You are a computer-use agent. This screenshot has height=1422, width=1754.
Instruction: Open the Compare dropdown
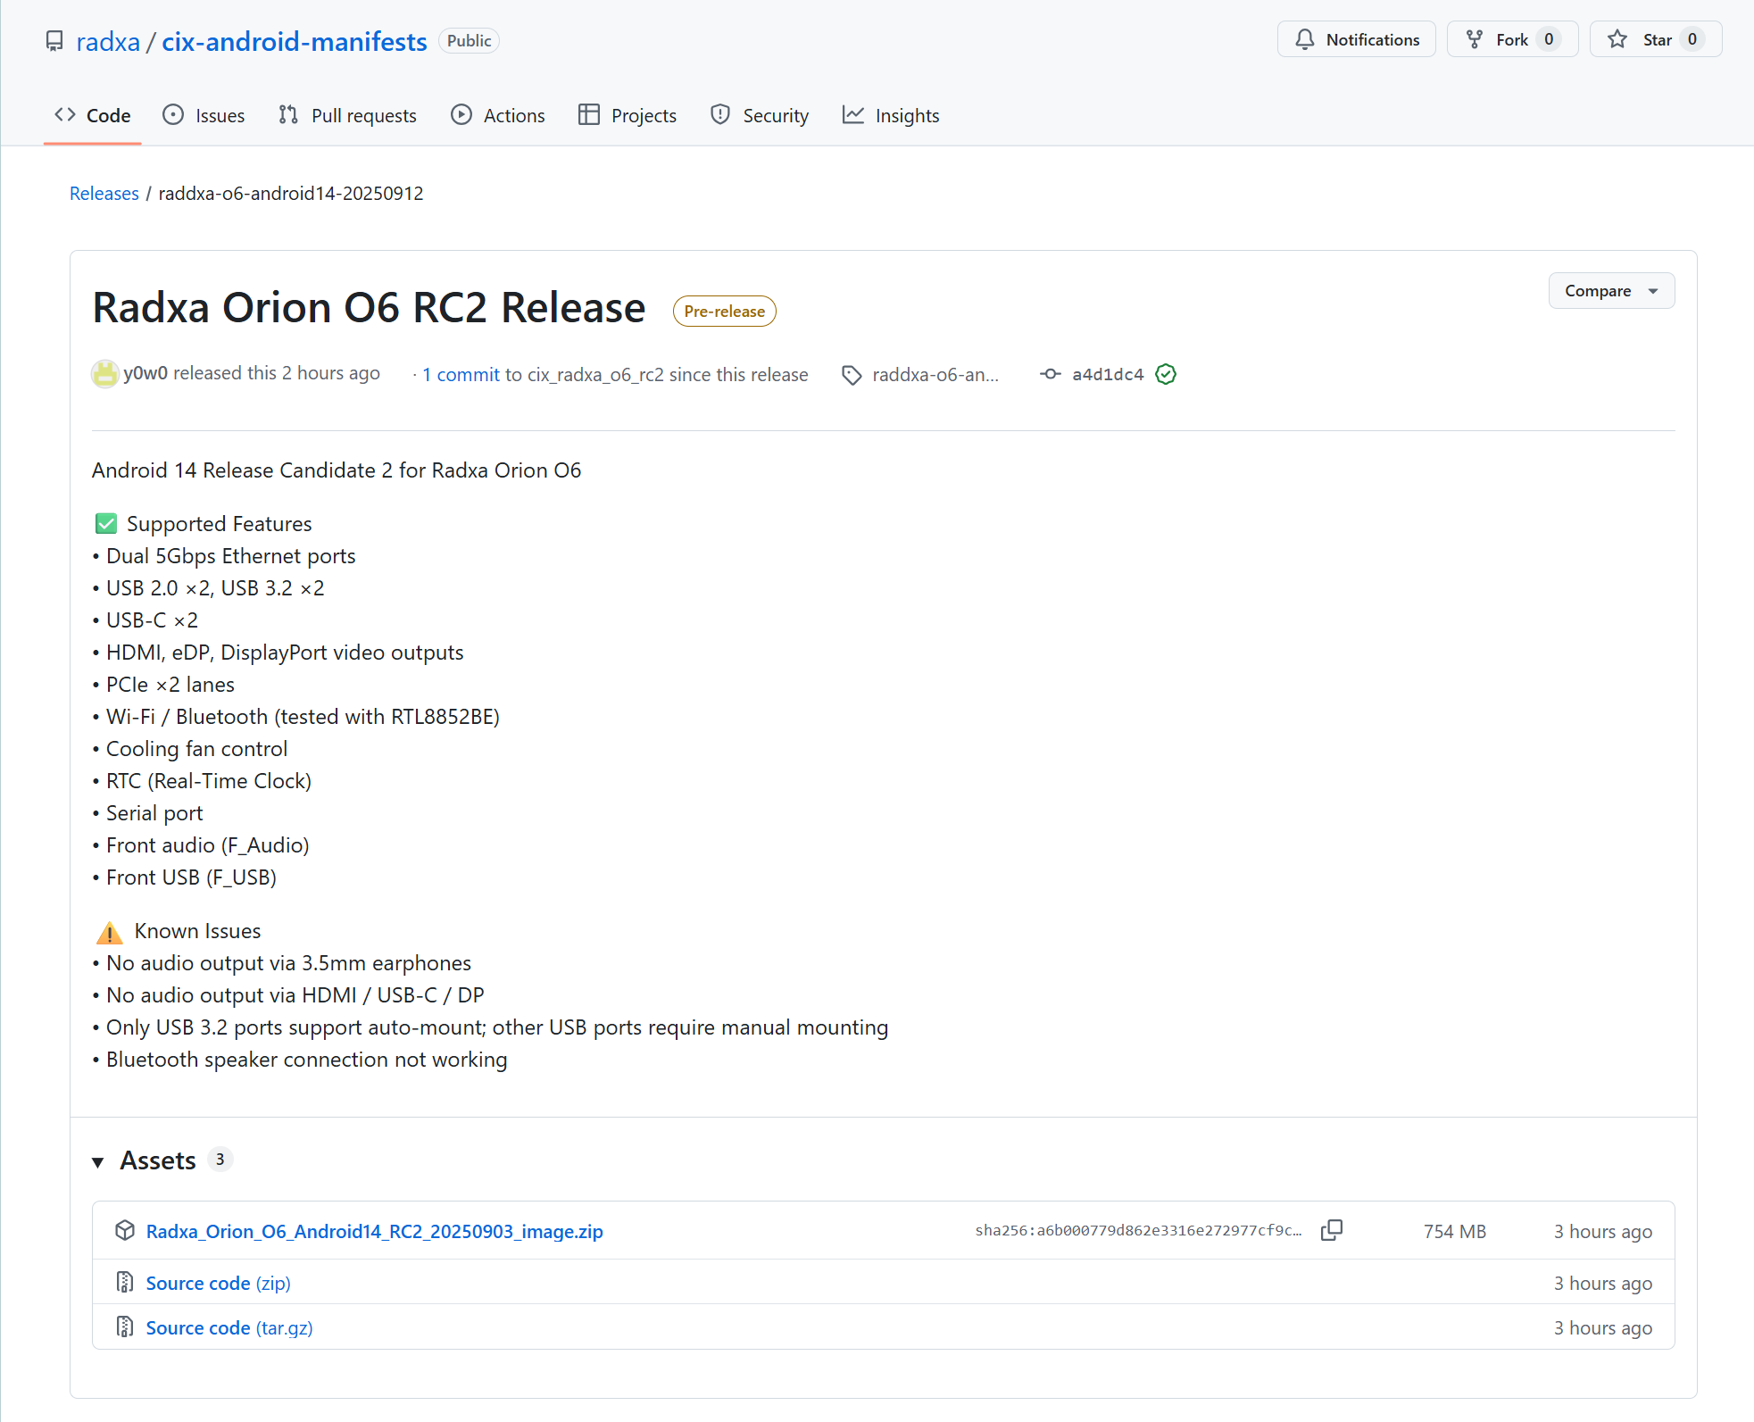(1610, 290)
